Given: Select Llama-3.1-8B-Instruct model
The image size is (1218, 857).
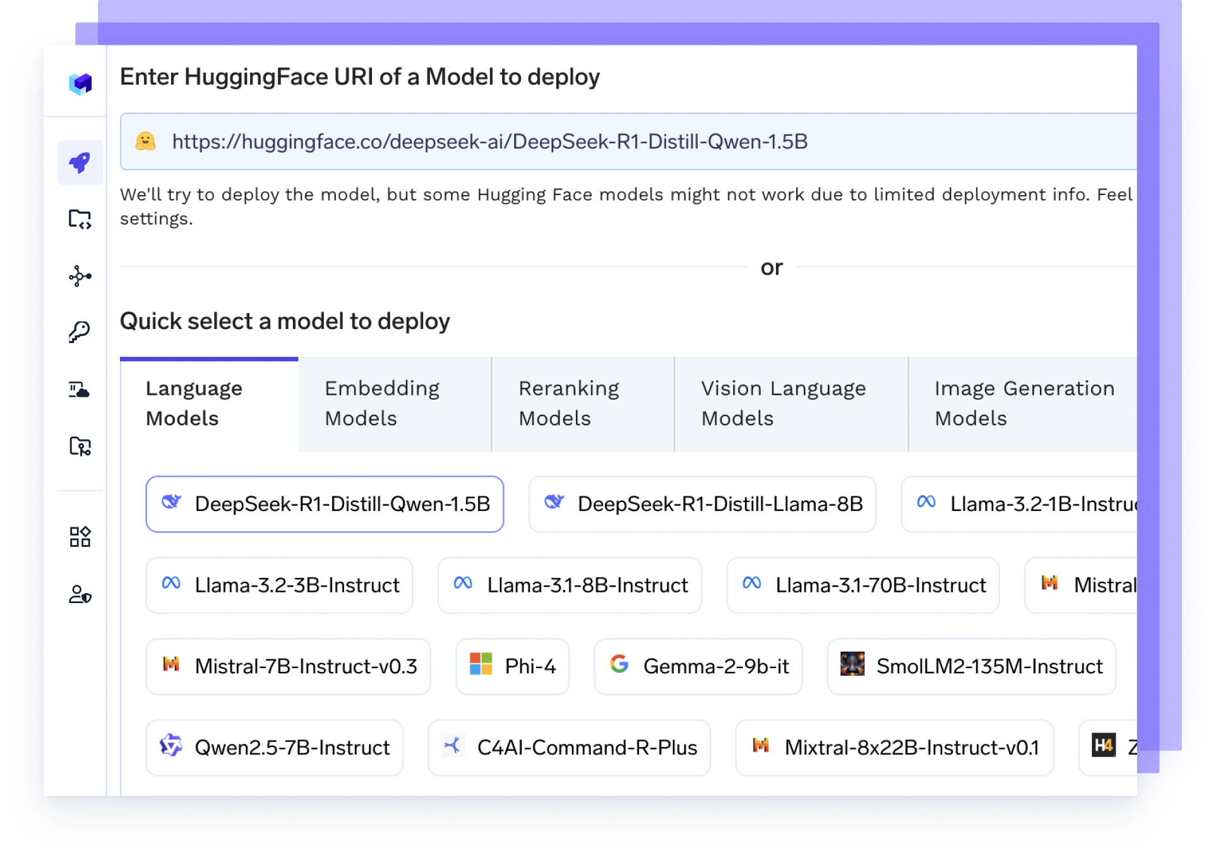Looking at the screenshot, I should [570, 585].
